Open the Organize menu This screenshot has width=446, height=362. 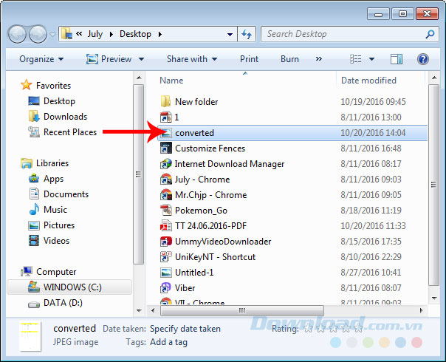coord(41,59)
